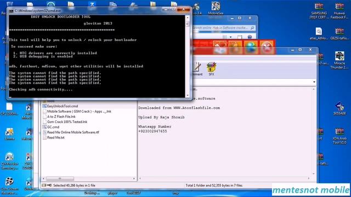Open the views dropdown arrow in Explorer

(x=230, y=37)
